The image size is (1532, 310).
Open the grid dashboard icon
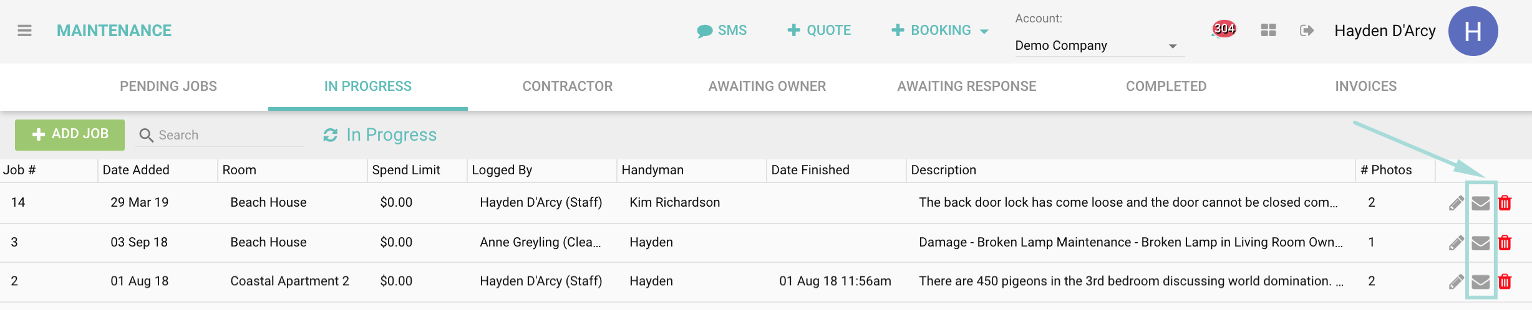pos(1268,31)
